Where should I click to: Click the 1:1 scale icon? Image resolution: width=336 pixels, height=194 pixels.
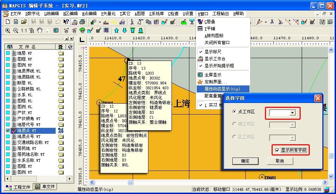[23, 30]
